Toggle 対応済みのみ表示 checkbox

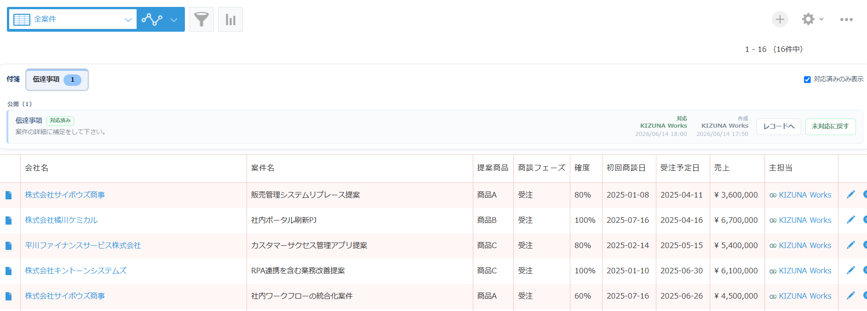click(807, 79)
